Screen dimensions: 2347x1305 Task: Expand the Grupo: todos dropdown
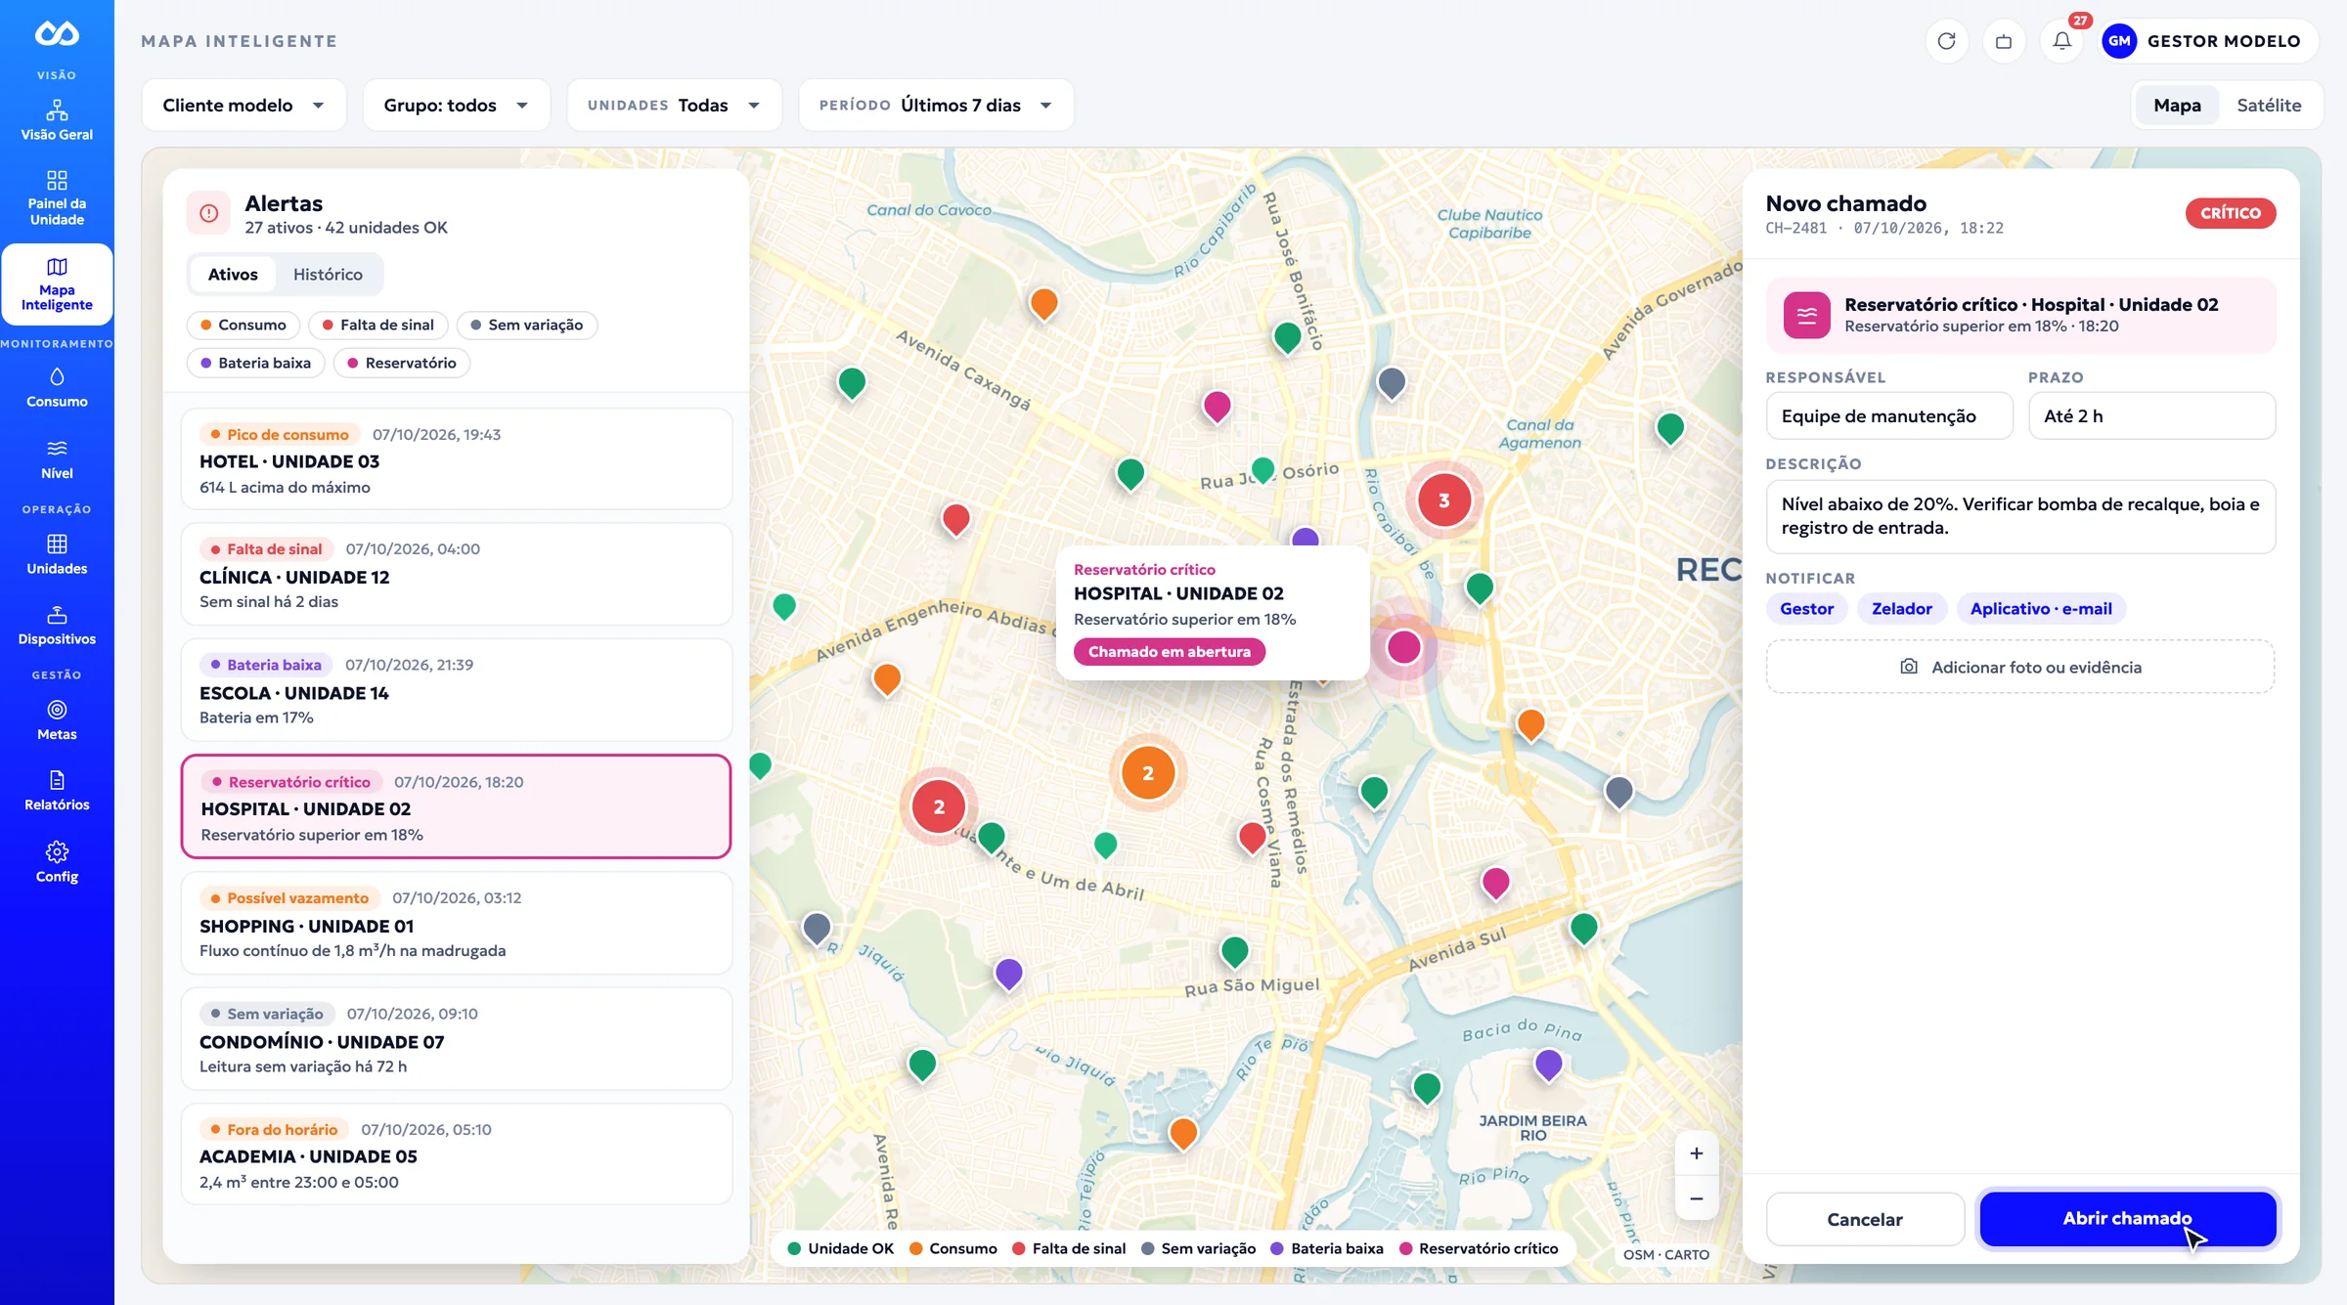(x=456, y=105)
